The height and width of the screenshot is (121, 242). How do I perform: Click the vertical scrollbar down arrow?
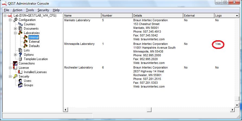[237, 105]
